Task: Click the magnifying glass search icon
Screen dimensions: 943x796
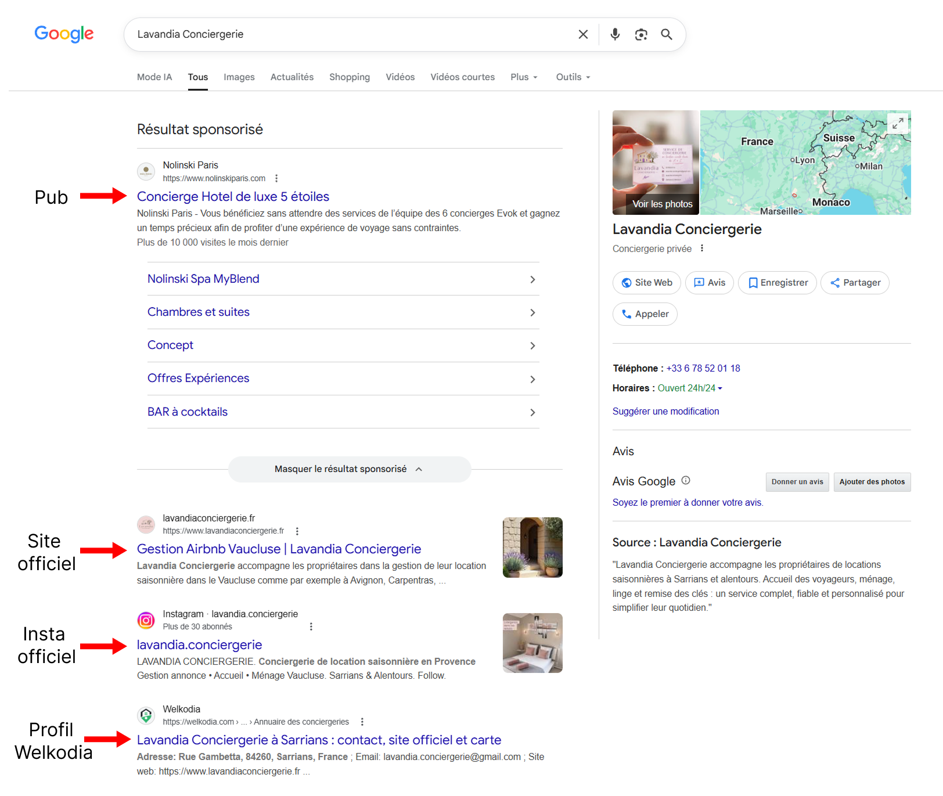Action: click(667, 34)
